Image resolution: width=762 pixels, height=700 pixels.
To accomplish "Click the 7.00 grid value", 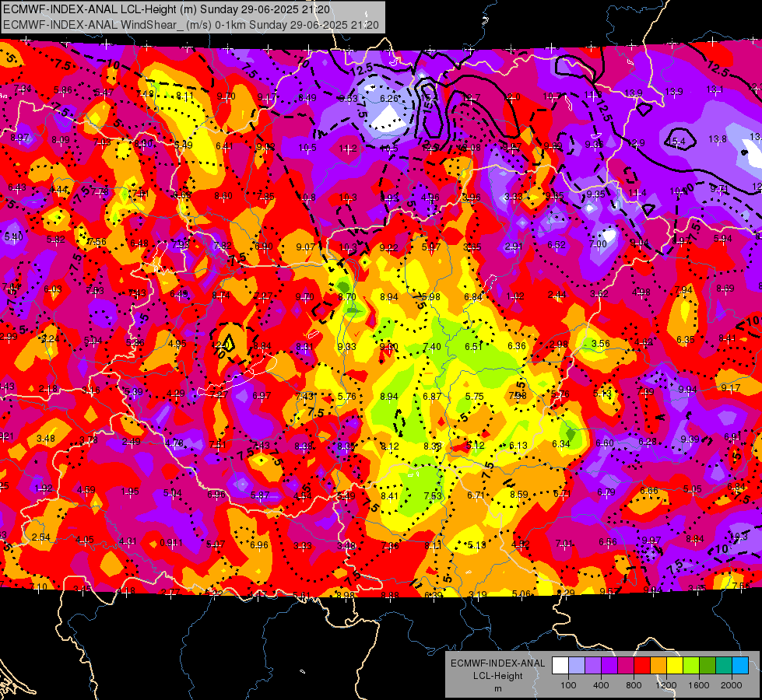I will pyautogui.click(x=598, y=244).
